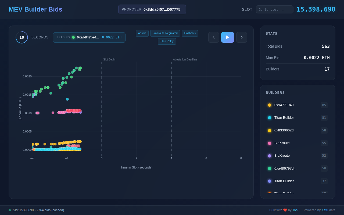
Task: Select the Titan Relay tag
Action: click(167, 41)
